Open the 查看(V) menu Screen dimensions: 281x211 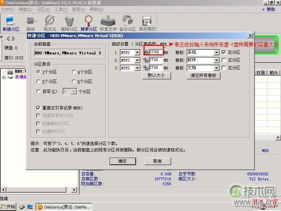point(78,9)
